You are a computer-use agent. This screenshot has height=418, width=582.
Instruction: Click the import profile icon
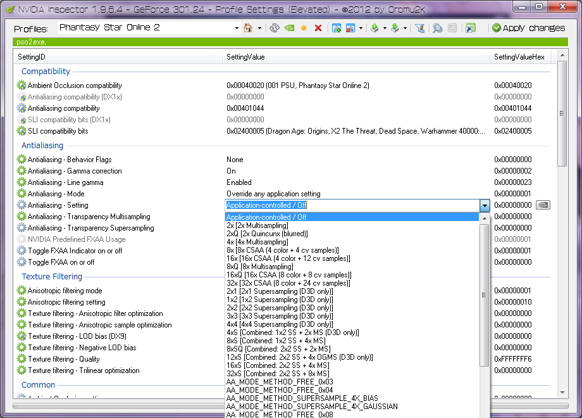click(395, 28)
